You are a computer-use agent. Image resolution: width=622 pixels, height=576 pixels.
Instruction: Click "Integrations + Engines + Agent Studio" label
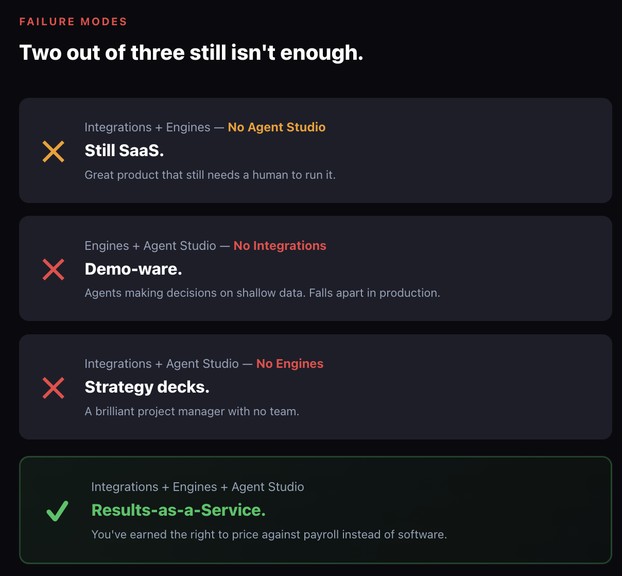pos(197,487)
